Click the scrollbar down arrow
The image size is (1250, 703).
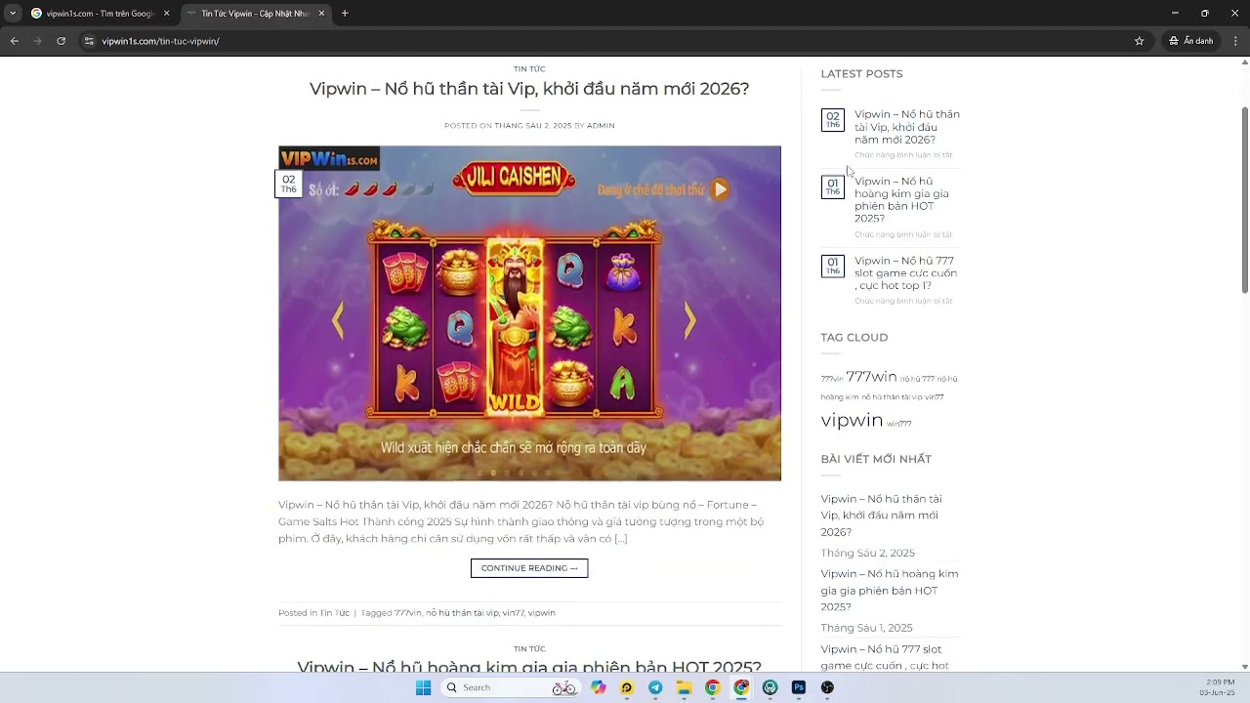(x=1244, y=667)
